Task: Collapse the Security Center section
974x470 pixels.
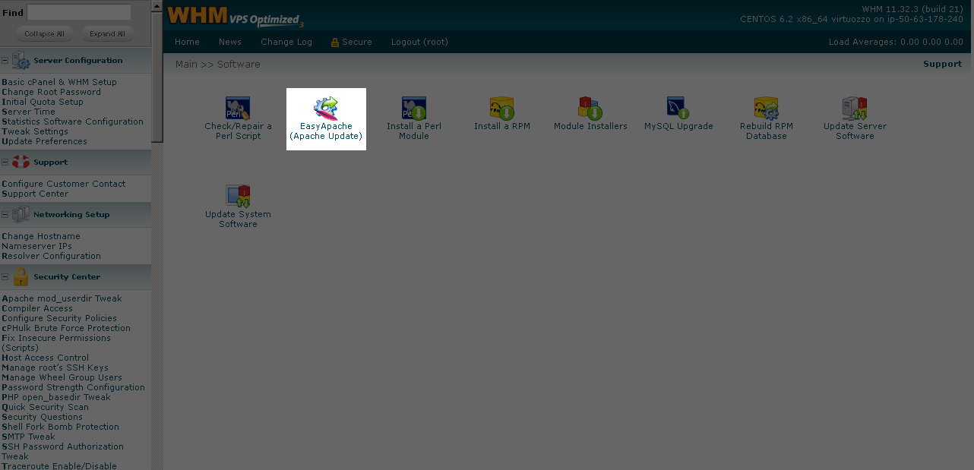Action: point(5,276)
